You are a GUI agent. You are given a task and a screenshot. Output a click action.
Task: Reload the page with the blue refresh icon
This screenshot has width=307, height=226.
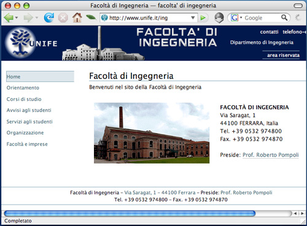click(x=49, y=18)
